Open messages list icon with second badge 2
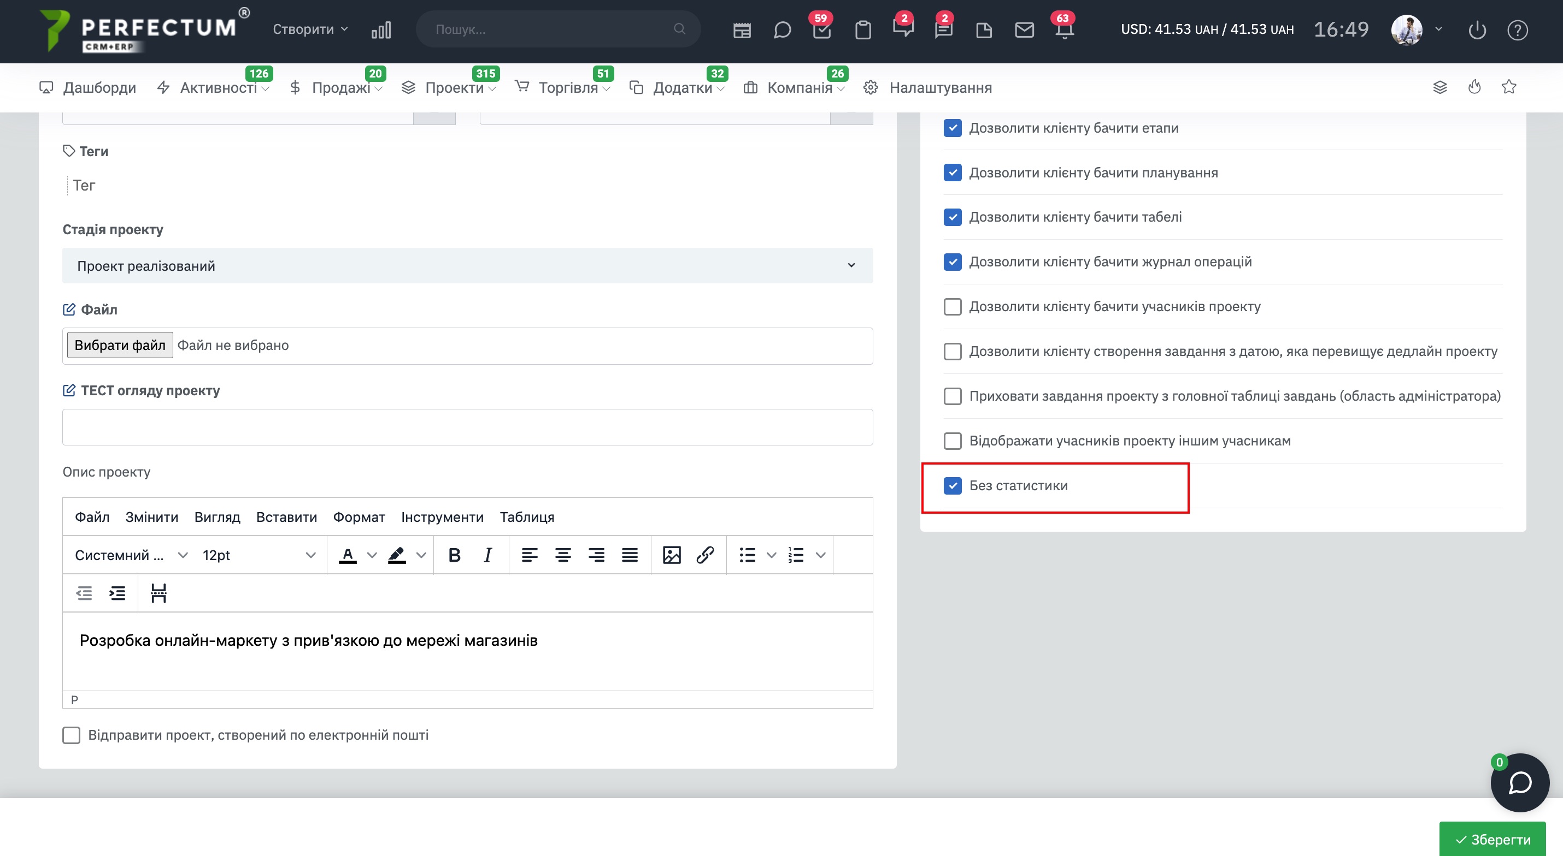Screen dimensions: 1563x856 click(943, 29)
